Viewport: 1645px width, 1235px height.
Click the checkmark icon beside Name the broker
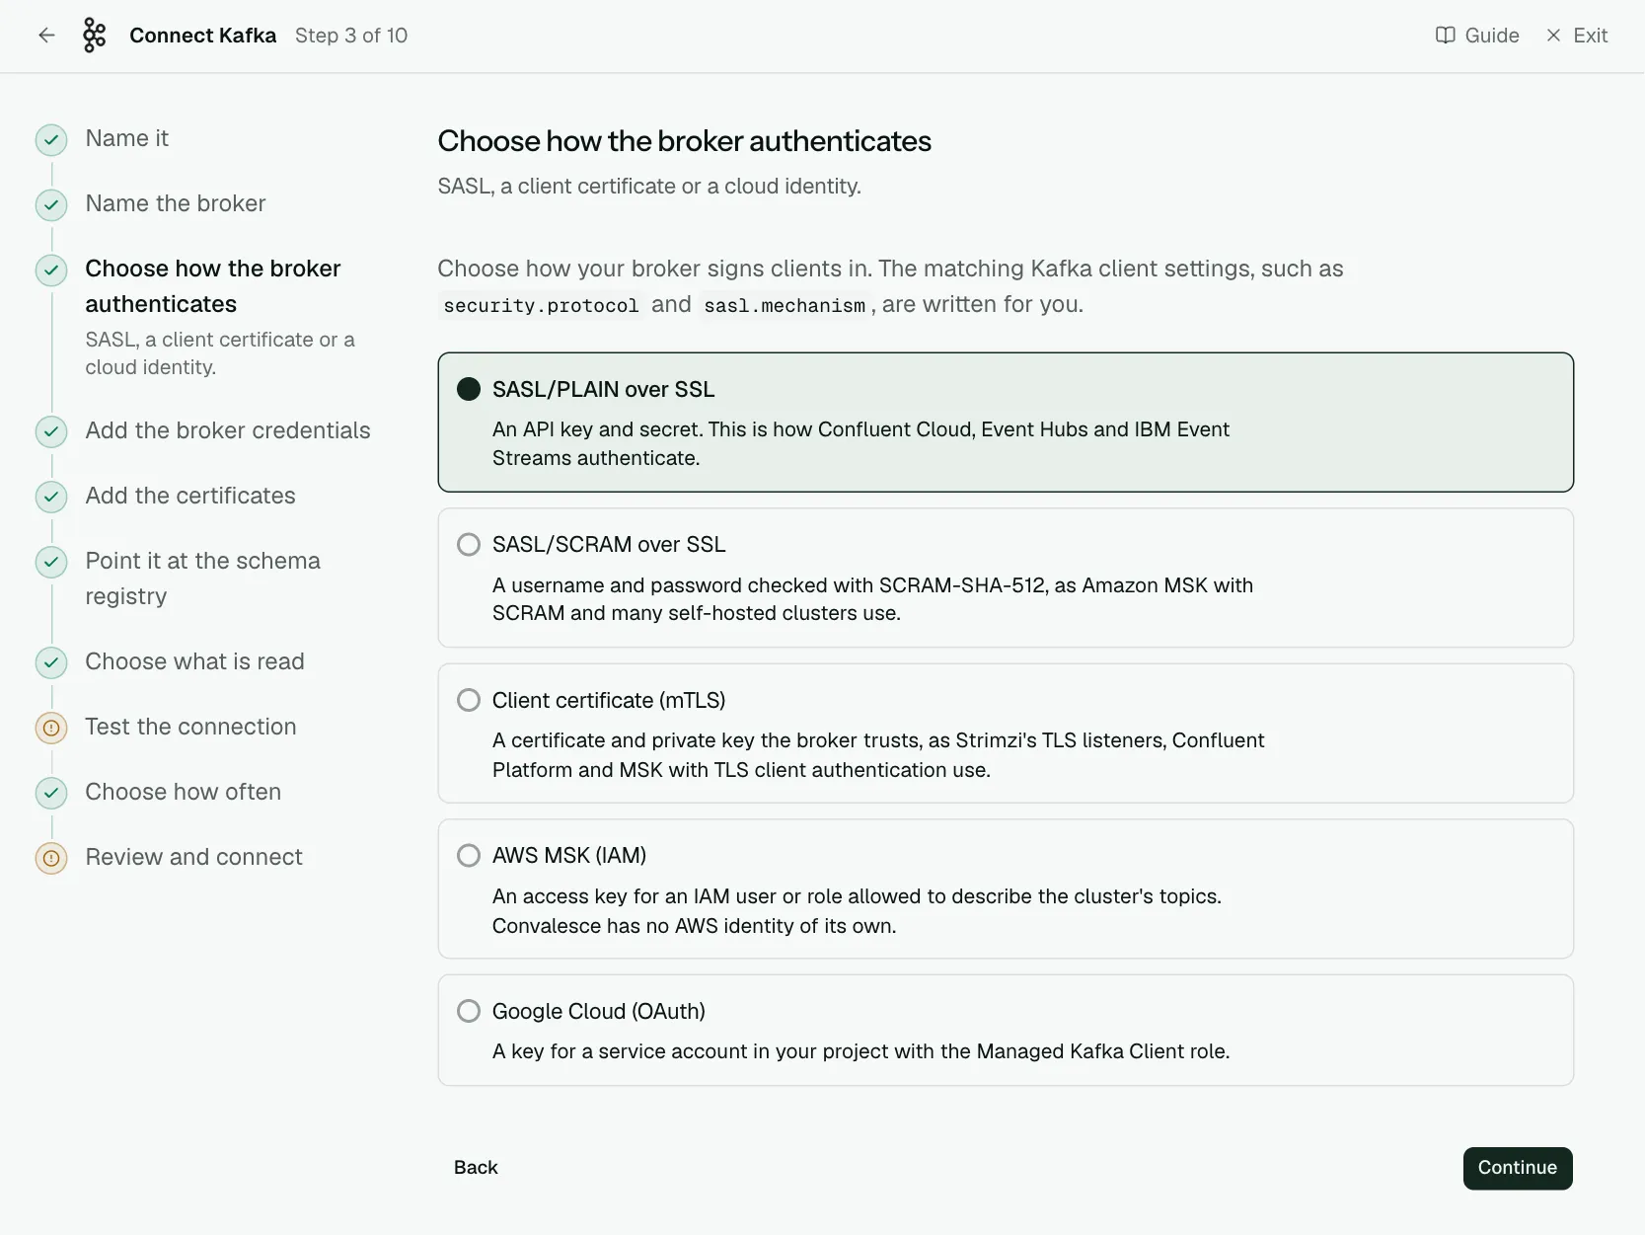pyautogui.click(x=51, y=205)
